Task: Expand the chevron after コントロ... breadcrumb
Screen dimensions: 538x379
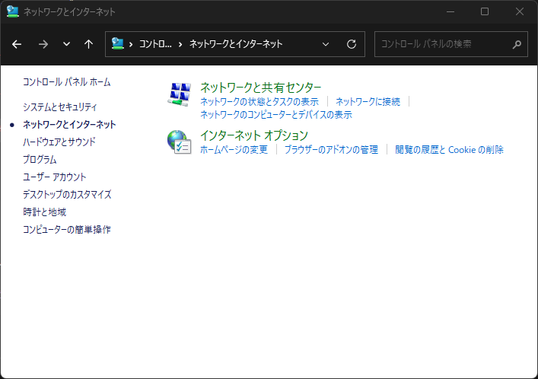Action: [x=180, y=44]
